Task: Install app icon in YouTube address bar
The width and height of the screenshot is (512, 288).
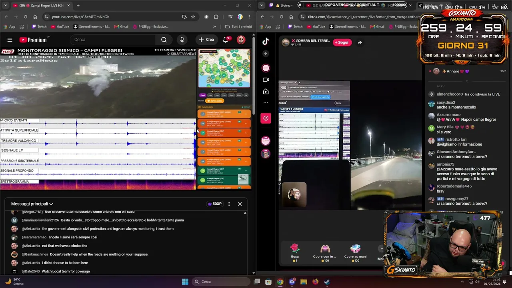Action: point(184,17)
